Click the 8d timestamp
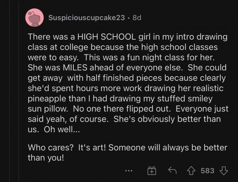This screenshot has width=238, height=182. tap(136, 18)
